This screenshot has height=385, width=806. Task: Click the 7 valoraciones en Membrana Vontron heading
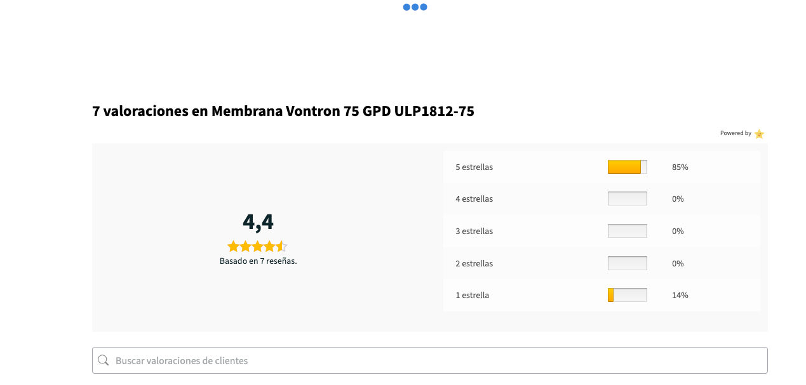pos(283,111)
